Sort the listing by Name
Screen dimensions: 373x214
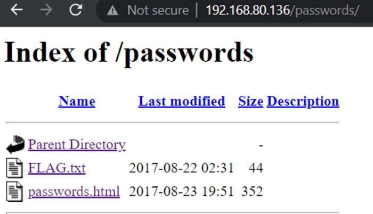tap(77, 101)
